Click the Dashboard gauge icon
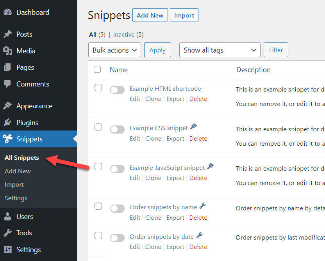Screen dimensions: 325x261 pyautogui.click(x=8, y=12)
